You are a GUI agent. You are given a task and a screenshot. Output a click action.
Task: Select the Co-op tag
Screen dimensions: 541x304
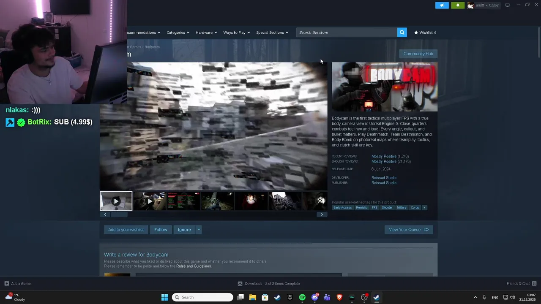(415, 208)
